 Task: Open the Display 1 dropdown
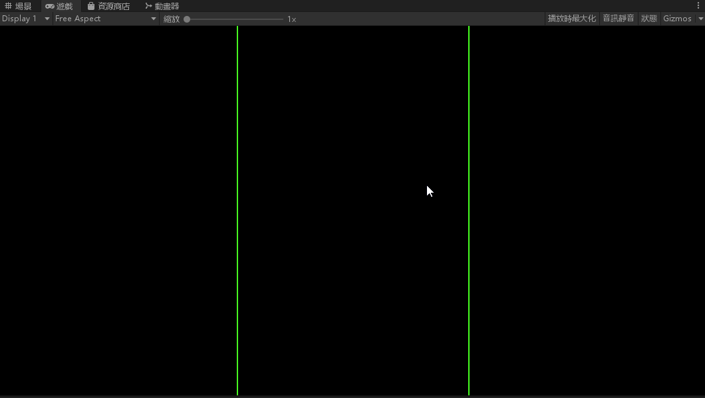tap(26, 19)
